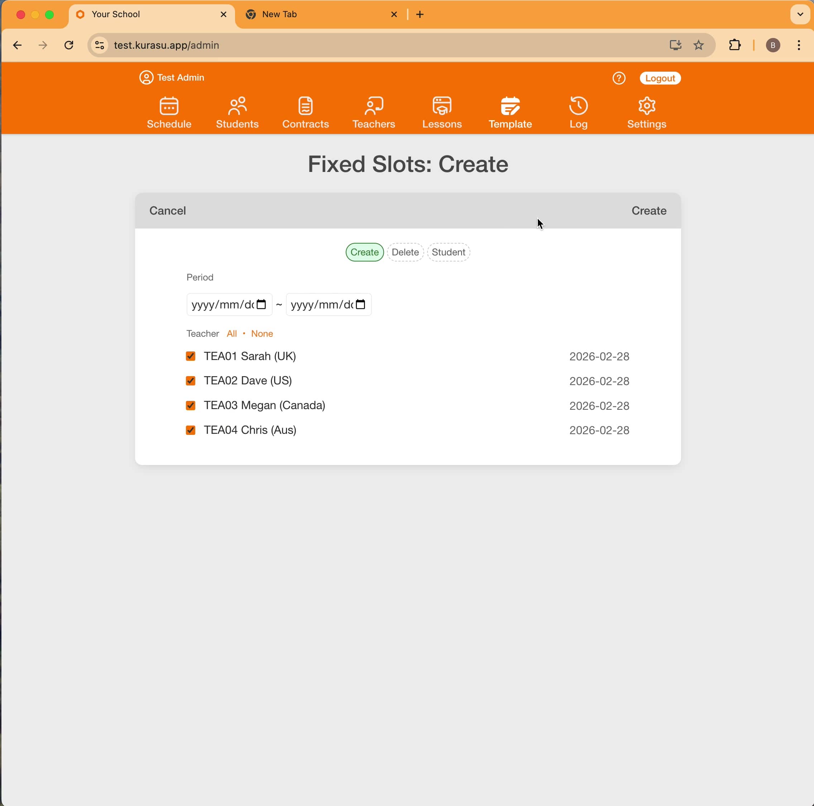Uncheck teacher TEA03 Megan (Canada)
This screenshot has height=806, width=814.
(191, 405)
